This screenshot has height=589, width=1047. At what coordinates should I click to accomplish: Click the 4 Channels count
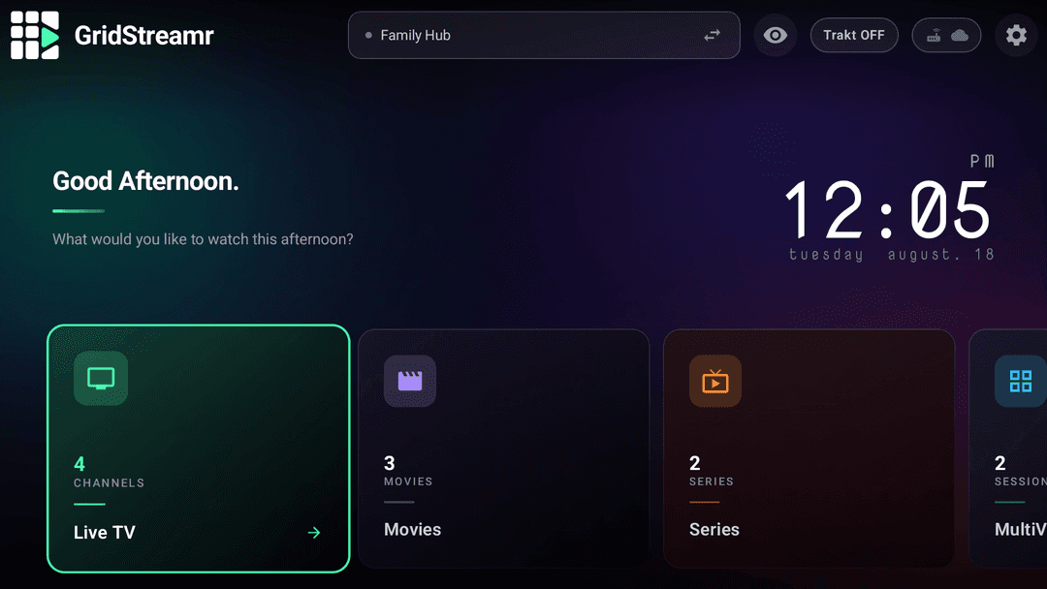109,472
